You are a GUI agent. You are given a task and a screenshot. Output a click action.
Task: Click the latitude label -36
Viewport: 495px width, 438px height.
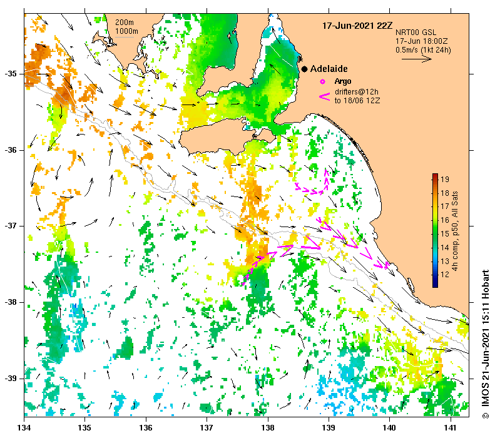(10, 150)
